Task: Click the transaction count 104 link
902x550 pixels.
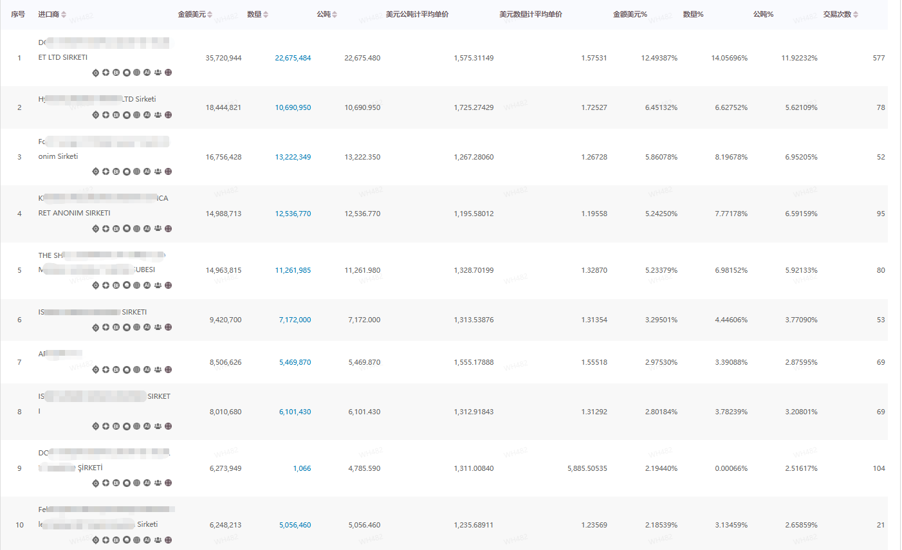Action: 878,468
